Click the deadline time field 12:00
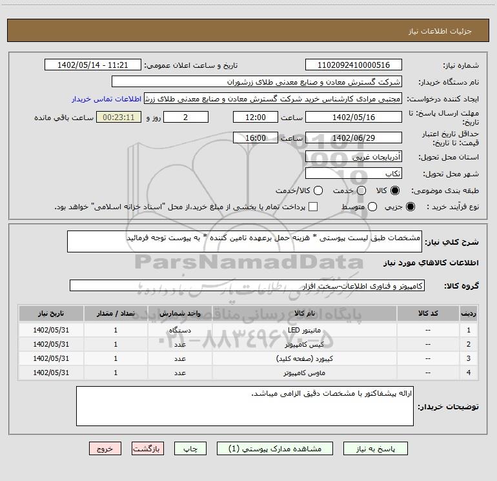This screenshot has width=497, height=481. tap(256, 117)
